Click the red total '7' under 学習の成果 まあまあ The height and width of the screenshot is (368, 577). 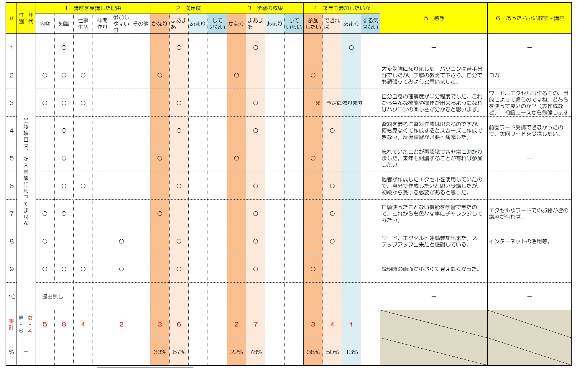pos(256,324)
